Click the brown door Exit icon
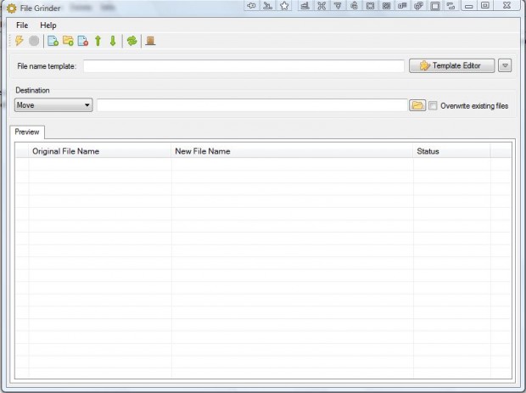526x393 pixels. [x=150, y=41]
